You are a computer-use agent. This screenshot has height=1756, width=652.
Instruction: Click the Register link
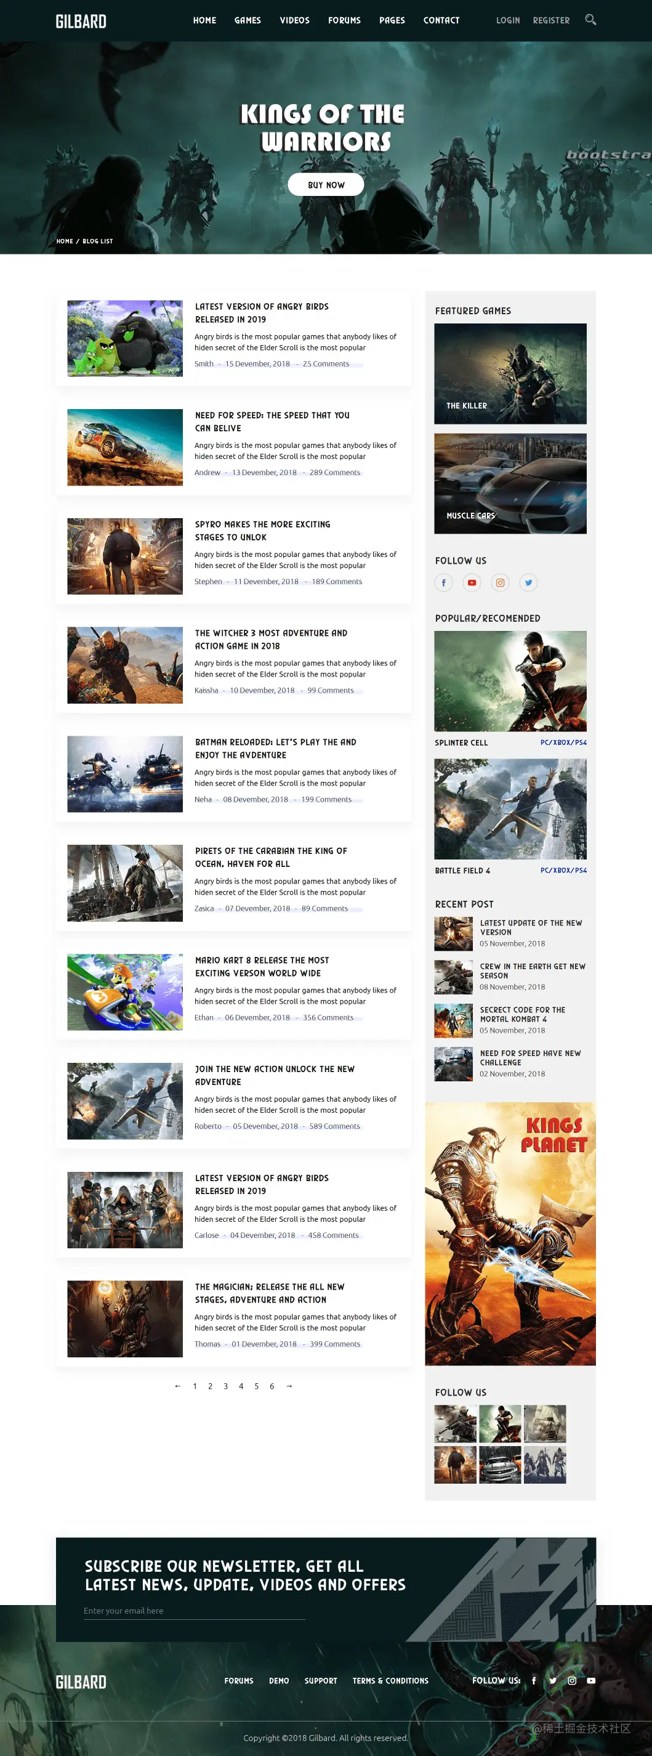[x=551, y=20]
